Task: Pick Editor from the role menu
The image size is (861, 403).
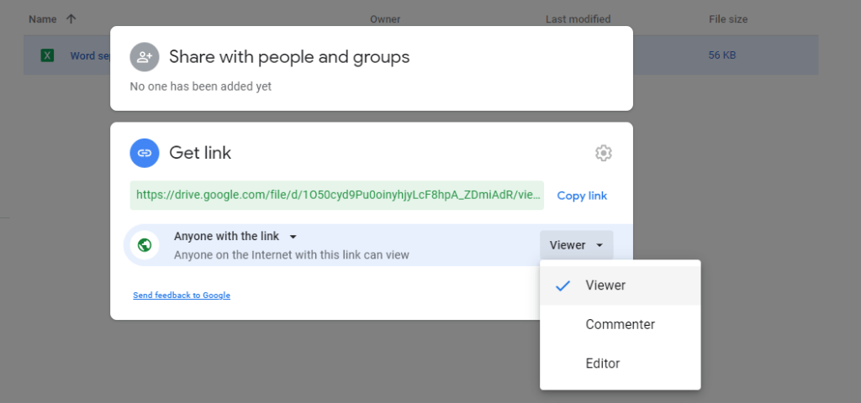Action: pyautogui.click(x=602, y=364)
